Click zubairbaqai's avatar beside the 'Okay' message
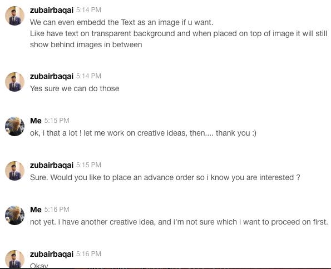The image size is (331, 269). tap(14, 259)
